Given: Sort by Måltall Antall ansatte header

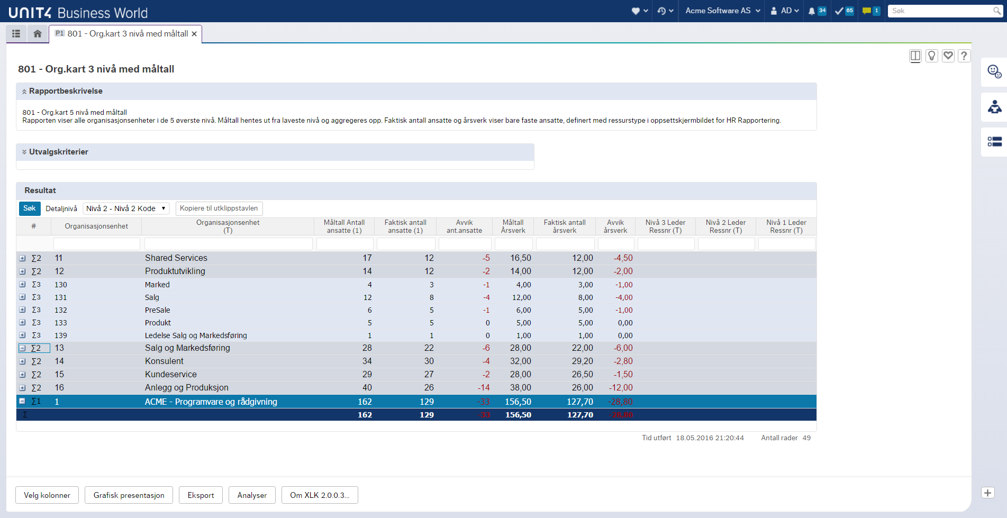Looking at the screenshot, I should [344, 226].
